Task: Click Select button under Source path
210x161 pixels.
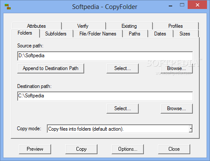Action: 122,68
